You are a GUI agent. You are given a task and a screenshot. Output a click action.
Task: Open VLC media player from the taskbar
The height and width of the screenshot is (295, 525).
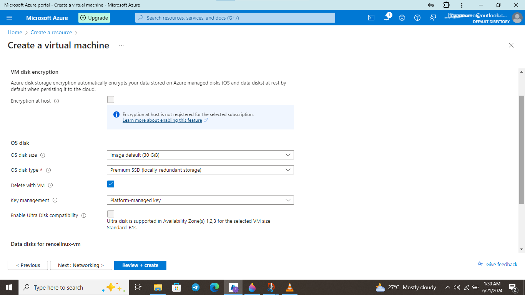(290, 287)
